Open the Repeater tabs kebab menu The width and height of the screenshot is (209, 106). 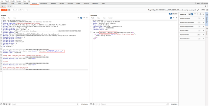(x=207, y=6)
